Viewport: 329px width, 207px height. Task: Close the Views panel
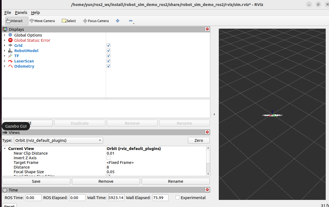click(x=207, y=132)
